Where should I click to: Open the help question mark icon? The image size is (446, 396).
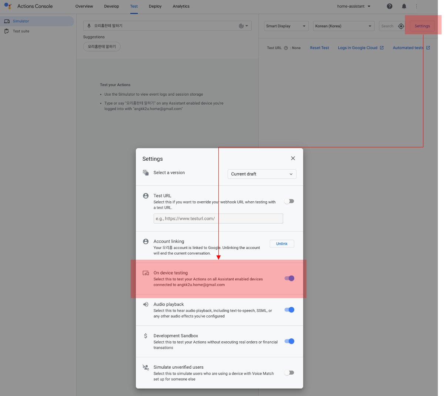(x=390, y=6)
